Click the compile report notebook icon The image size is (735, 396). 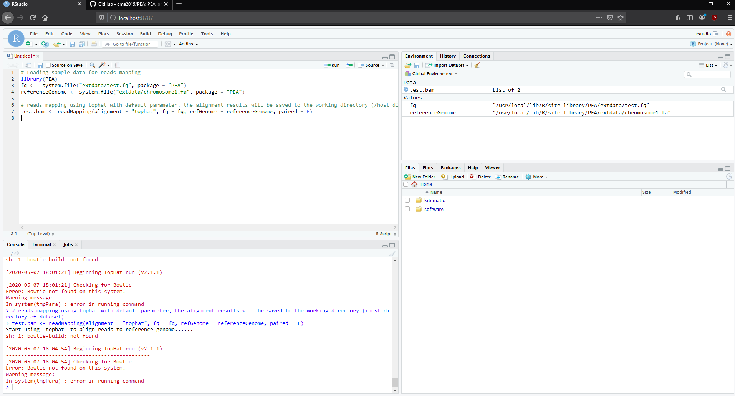click(x=118, y=65)
